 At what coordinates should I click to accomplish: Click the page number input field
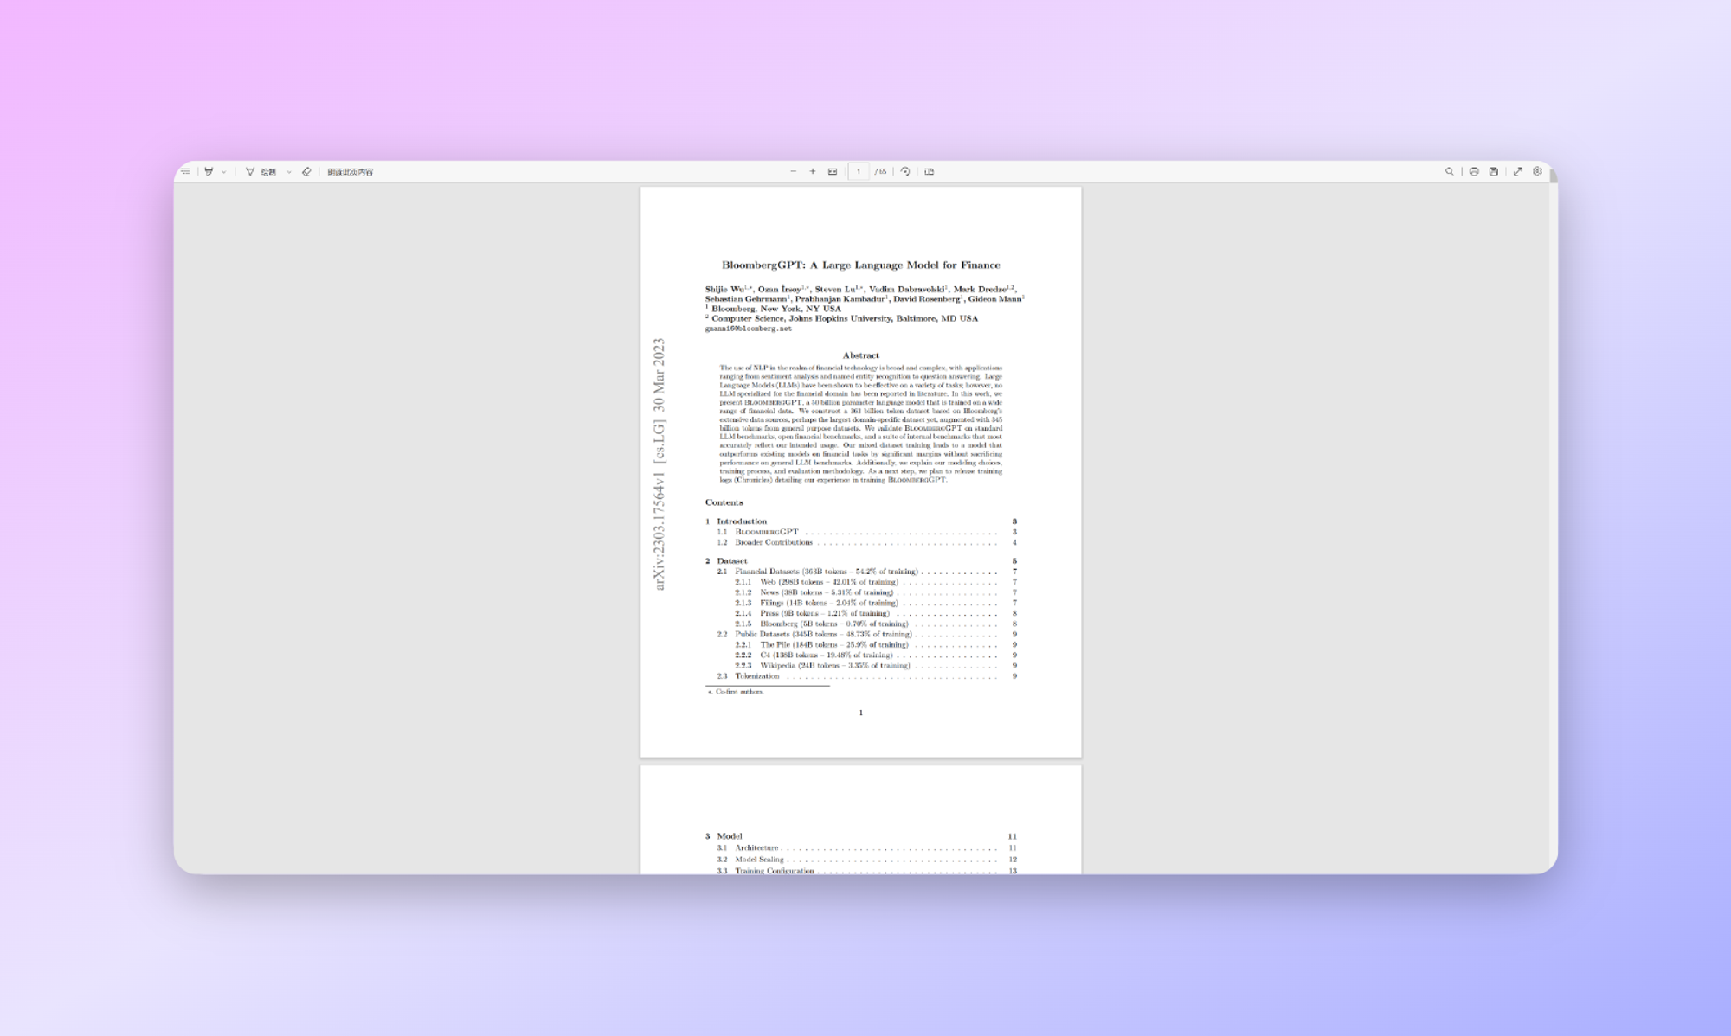coord(859,171)
